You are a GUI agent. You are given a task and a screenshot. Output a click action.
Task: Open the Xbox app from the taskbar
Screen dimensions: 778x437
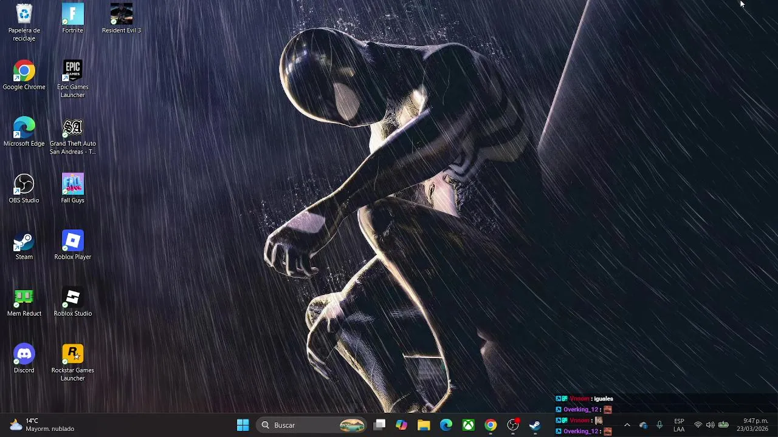pos(469,425)
